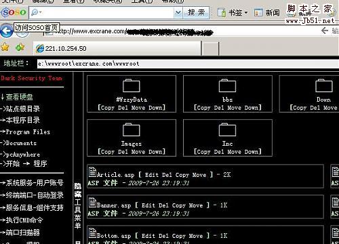Click the browser back arrow button
This screenshot has height=244, width=339.
tap(6, 31)
